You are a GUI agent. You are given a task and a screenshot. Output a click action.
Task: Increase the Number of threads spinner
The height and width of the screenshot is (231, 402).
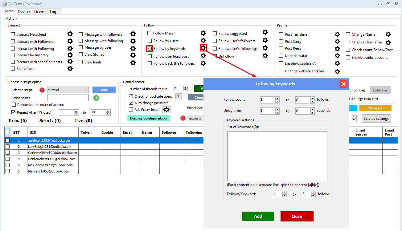[x=186, y=87]
